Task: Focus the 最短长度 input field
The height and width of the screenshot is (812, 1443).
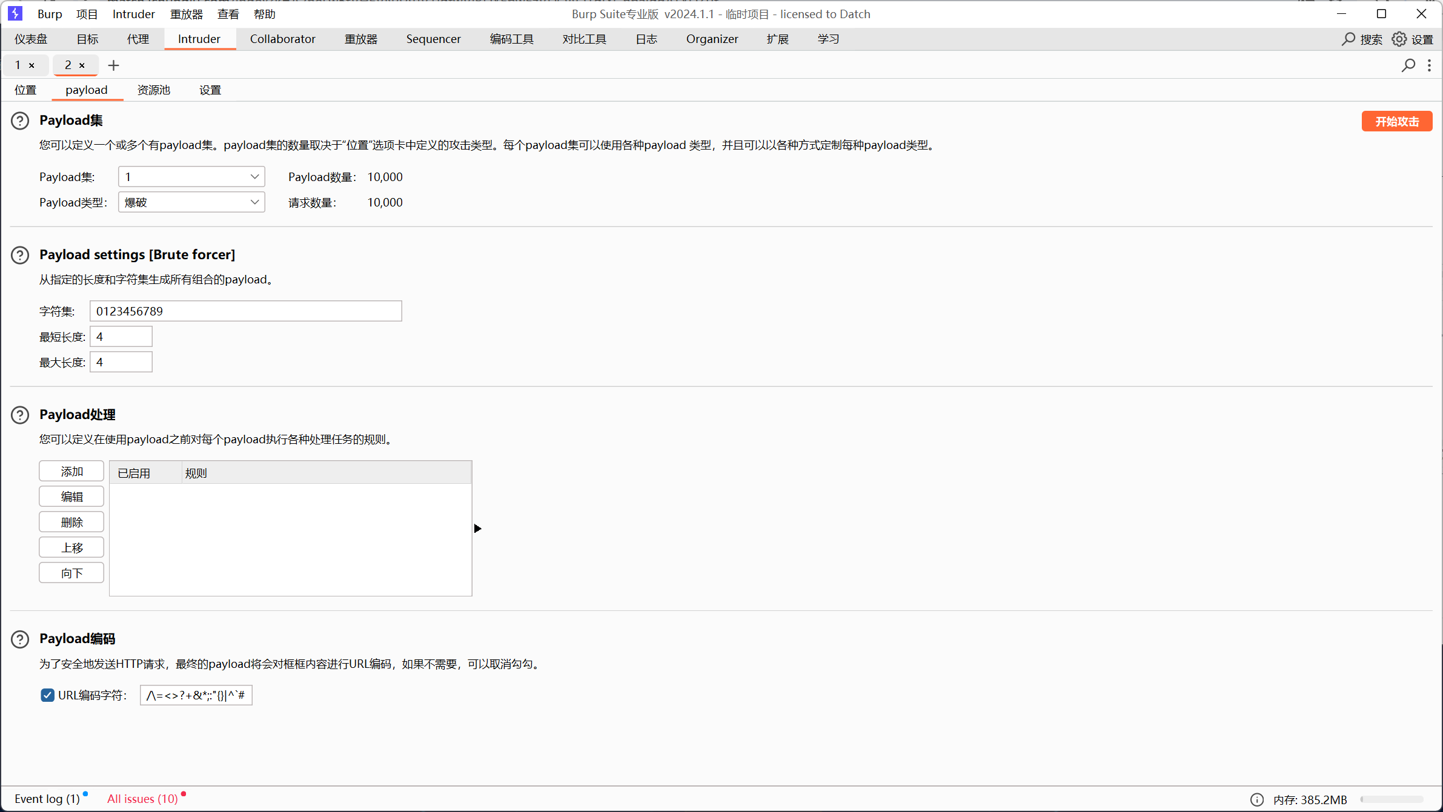Action: 121,337
